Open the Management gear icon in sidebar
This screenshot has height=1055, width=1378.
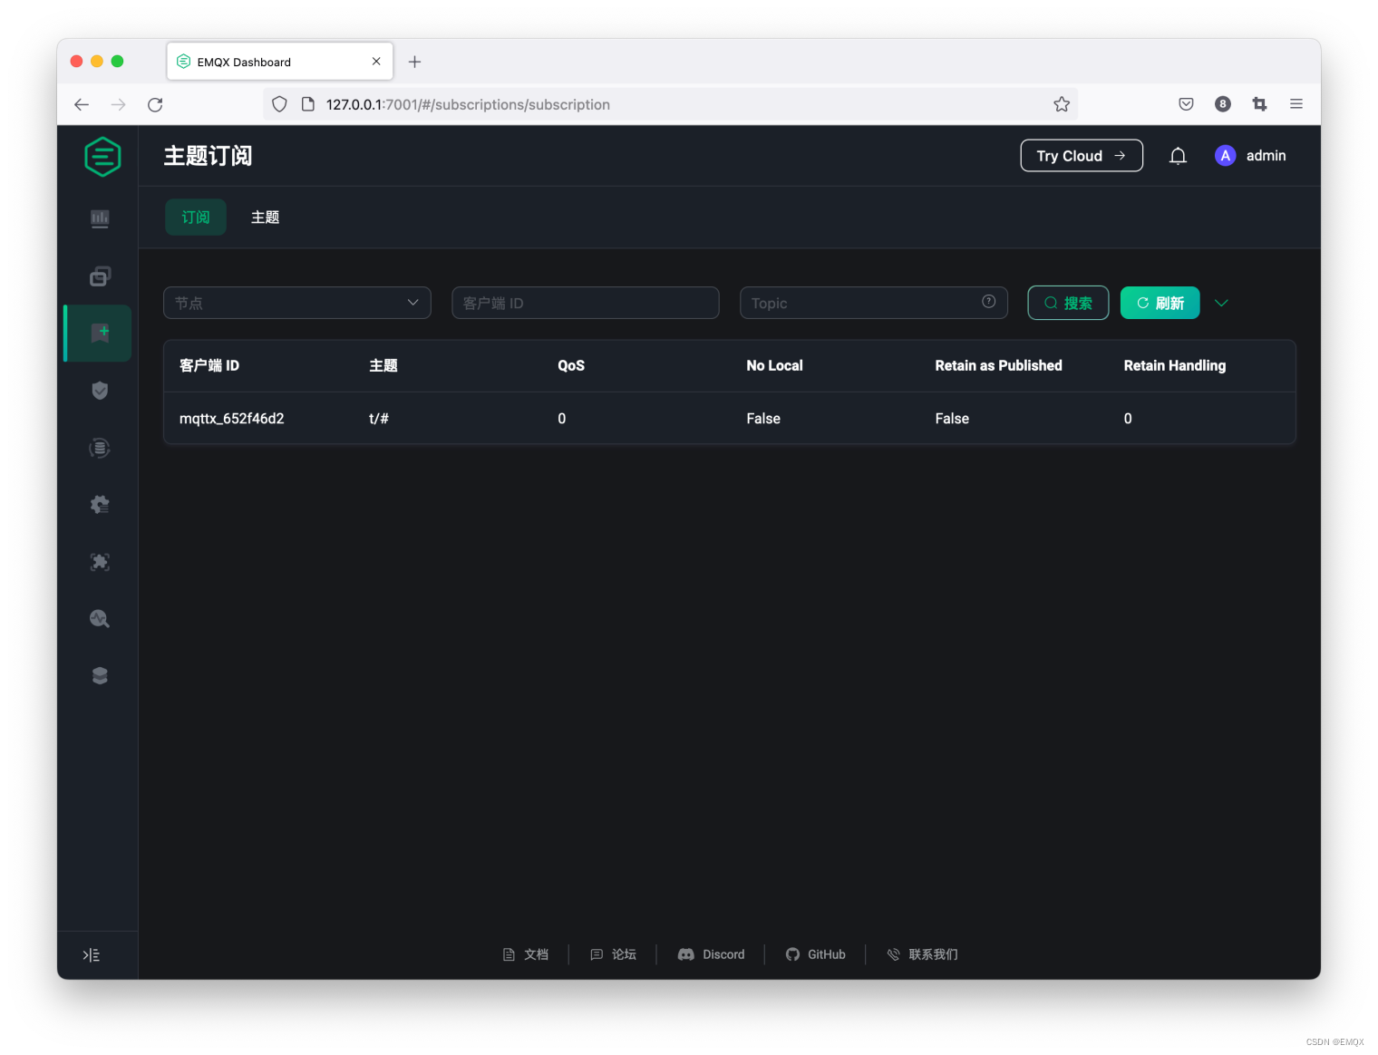[x=100, y=505]
